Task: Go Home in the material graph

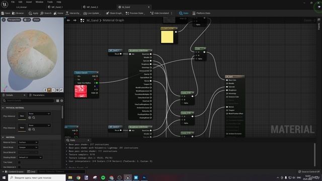Action: [x=58, y=13]
